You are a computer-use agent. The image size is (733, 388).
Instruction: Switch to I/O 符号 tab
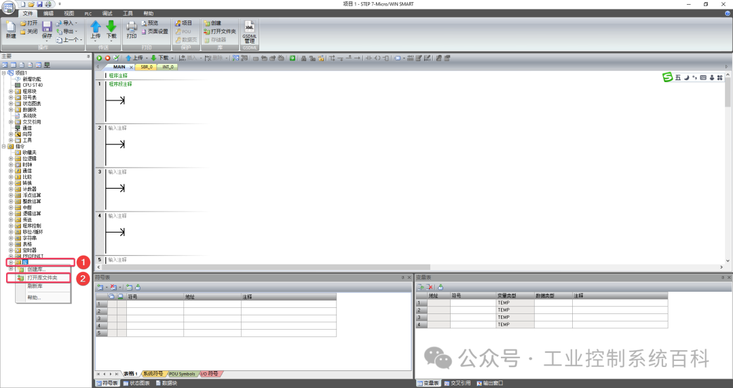coord(210,374)
